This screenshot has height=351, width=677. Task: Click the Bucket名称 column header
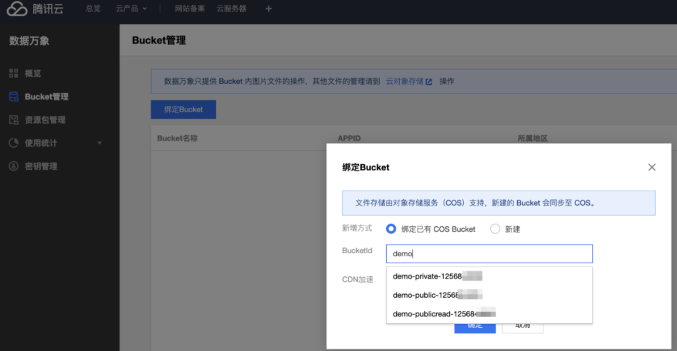(x=177, y=139)
